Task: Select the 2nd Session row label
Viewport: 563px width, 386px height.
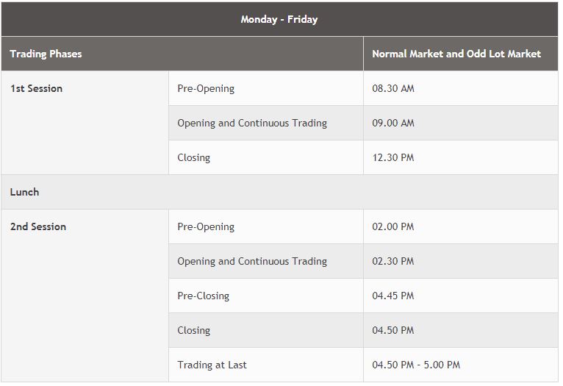Action: (38, 226)
